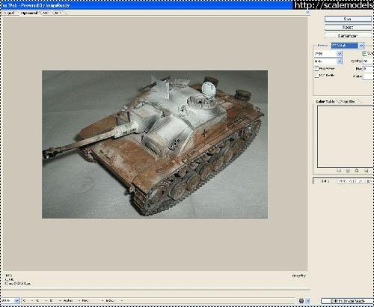
Task: Switch to the 4-Up preview tab
Action: (58, 13)
